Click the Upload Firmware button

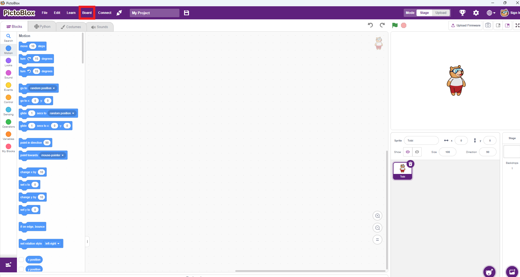point(465,25)
